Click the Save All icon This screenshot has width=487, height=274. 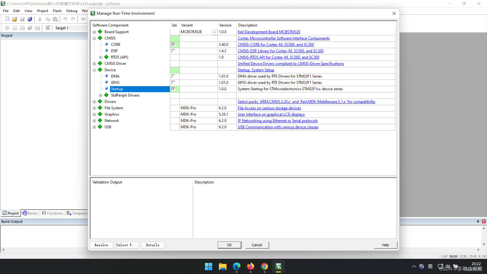(30, 19)
